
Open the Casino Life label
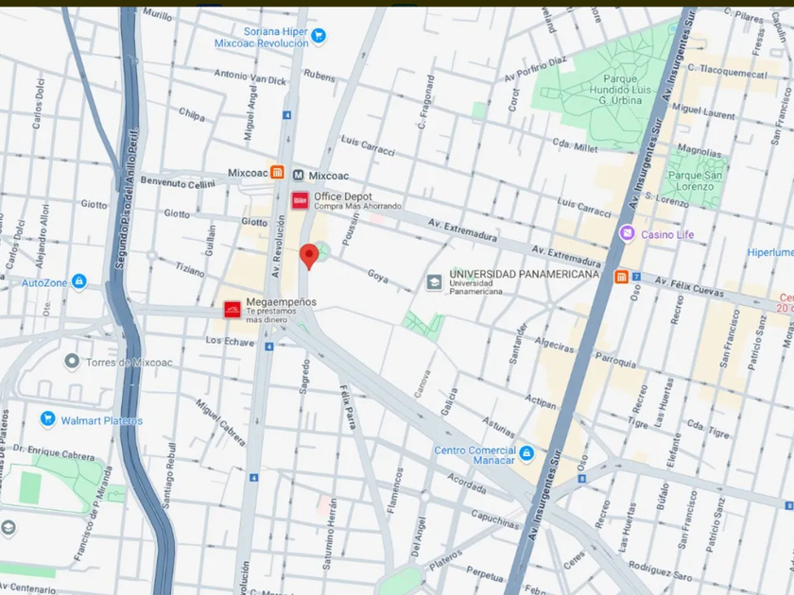667,234
